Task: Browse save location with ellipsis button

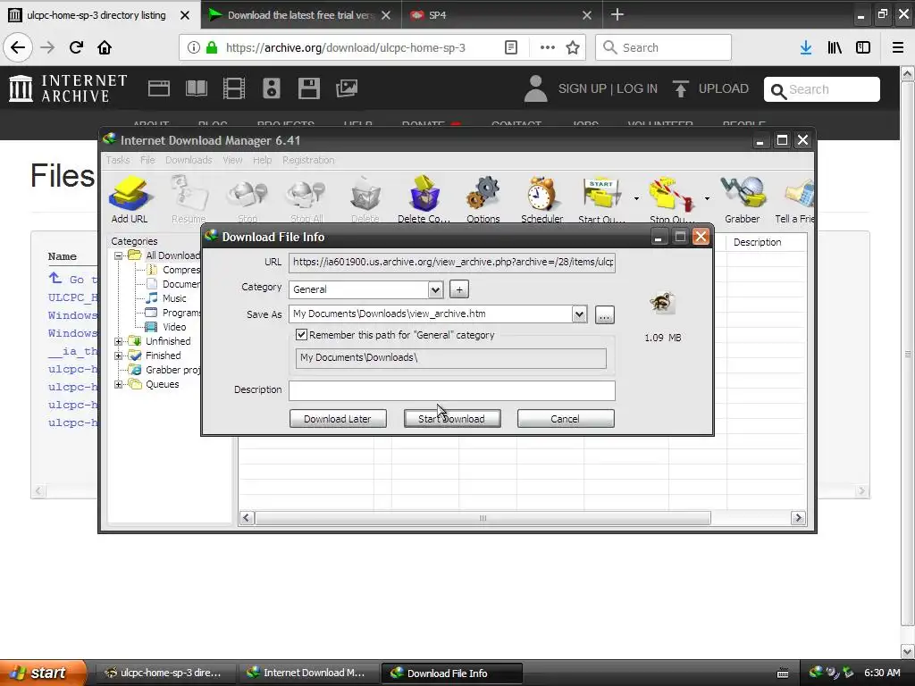Action: click(x=605, y=315)
